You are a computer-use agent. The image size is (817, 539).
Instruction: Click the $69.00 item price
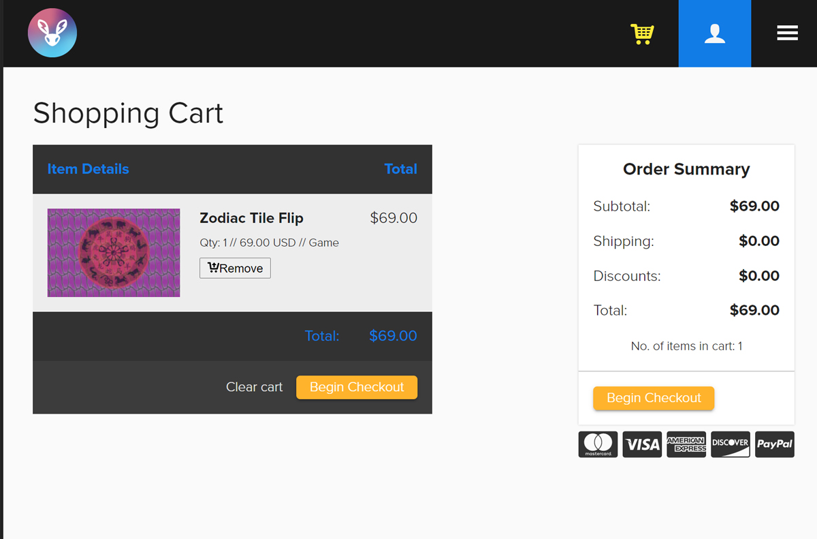tap(394, 218)
